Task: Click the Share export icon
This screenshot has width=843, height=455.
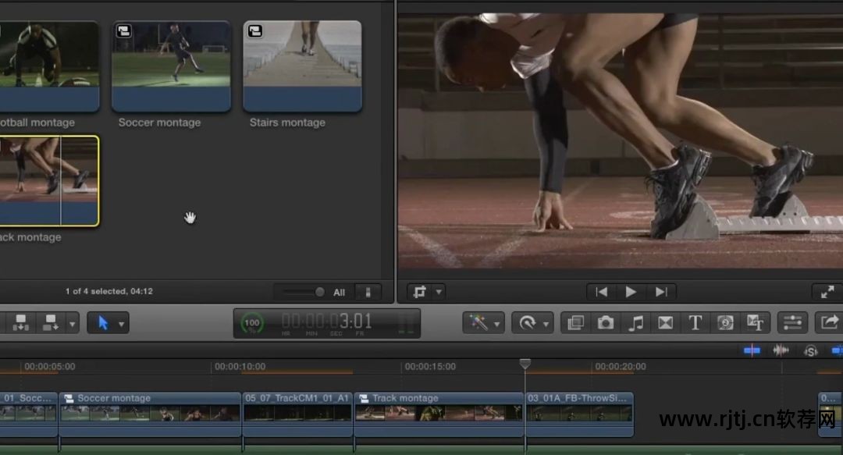Action: [829, 323]
